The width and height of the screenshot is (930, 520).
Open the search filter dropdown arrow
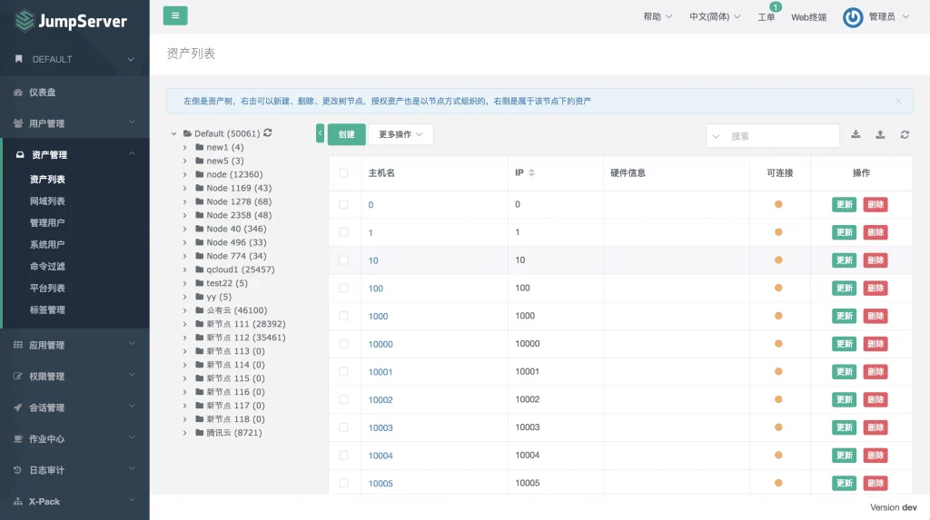coord(716,136)
